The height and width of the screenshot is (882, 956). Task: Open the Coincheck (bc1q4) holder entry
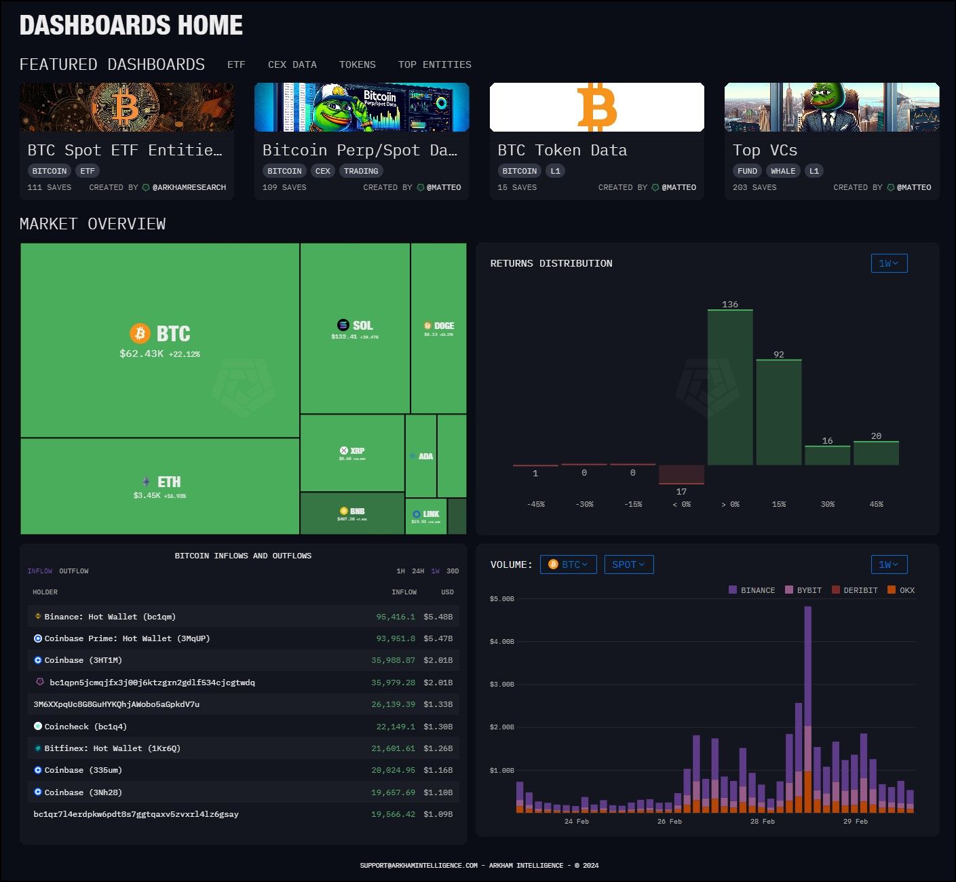[x=85, y=727]
